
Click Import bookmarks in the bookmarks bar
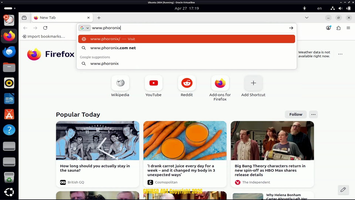coord(44,36)
